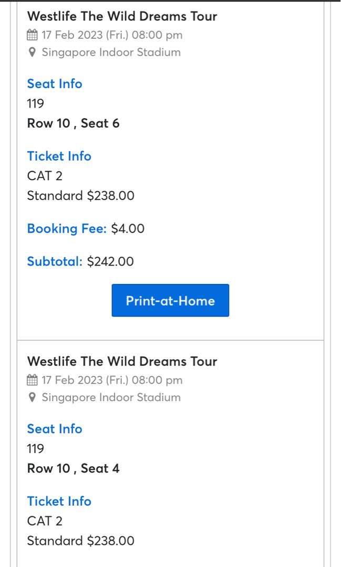Viewport: 341px width, 567px height.
Task: Open Ticket Info on the first ticket
Action: (x=59, y=156)
